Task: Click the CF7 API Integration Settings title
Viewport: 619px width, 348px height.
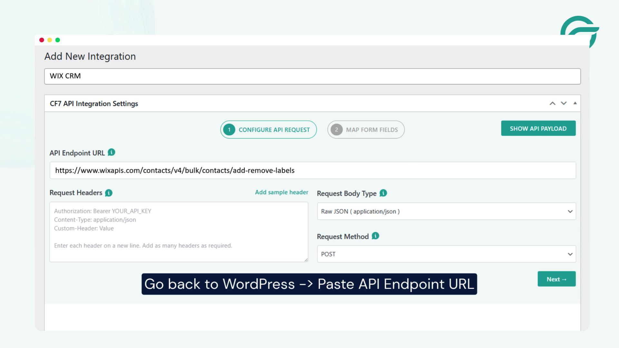Action: coord(94,104)
